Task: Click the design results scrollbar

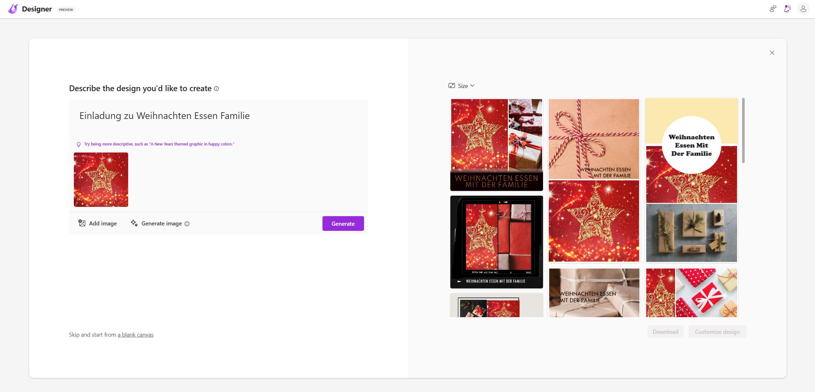Action: (x=743, y=130)
